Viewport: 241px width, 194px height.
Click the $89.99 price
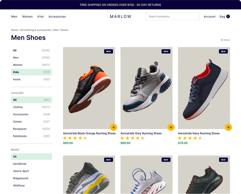click(x=126, y=143)
